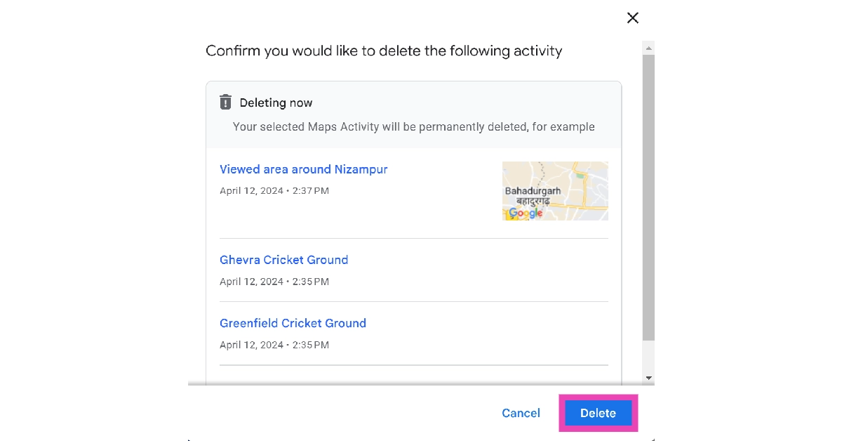Viewport: 842px width, 441px height.
Task: Confirm with the blue Delete button
Action: point(598,413)
